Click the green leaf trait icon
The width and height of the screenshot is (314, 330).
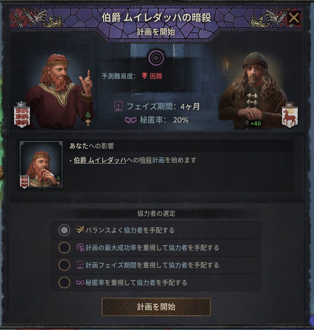click(x=88, y=114)
